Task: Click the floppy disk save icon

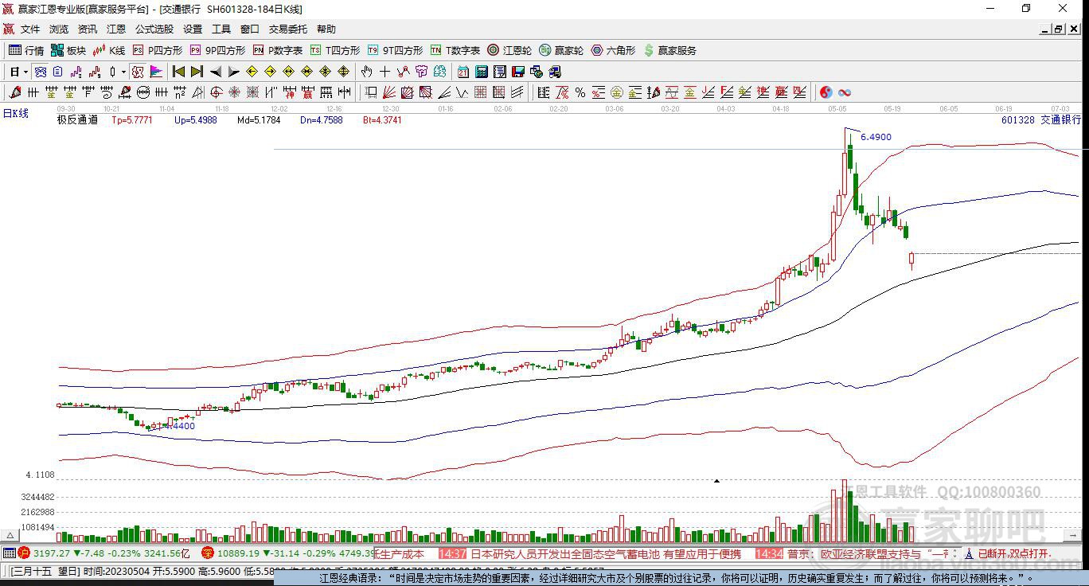Action: click(x=518, y=72)
